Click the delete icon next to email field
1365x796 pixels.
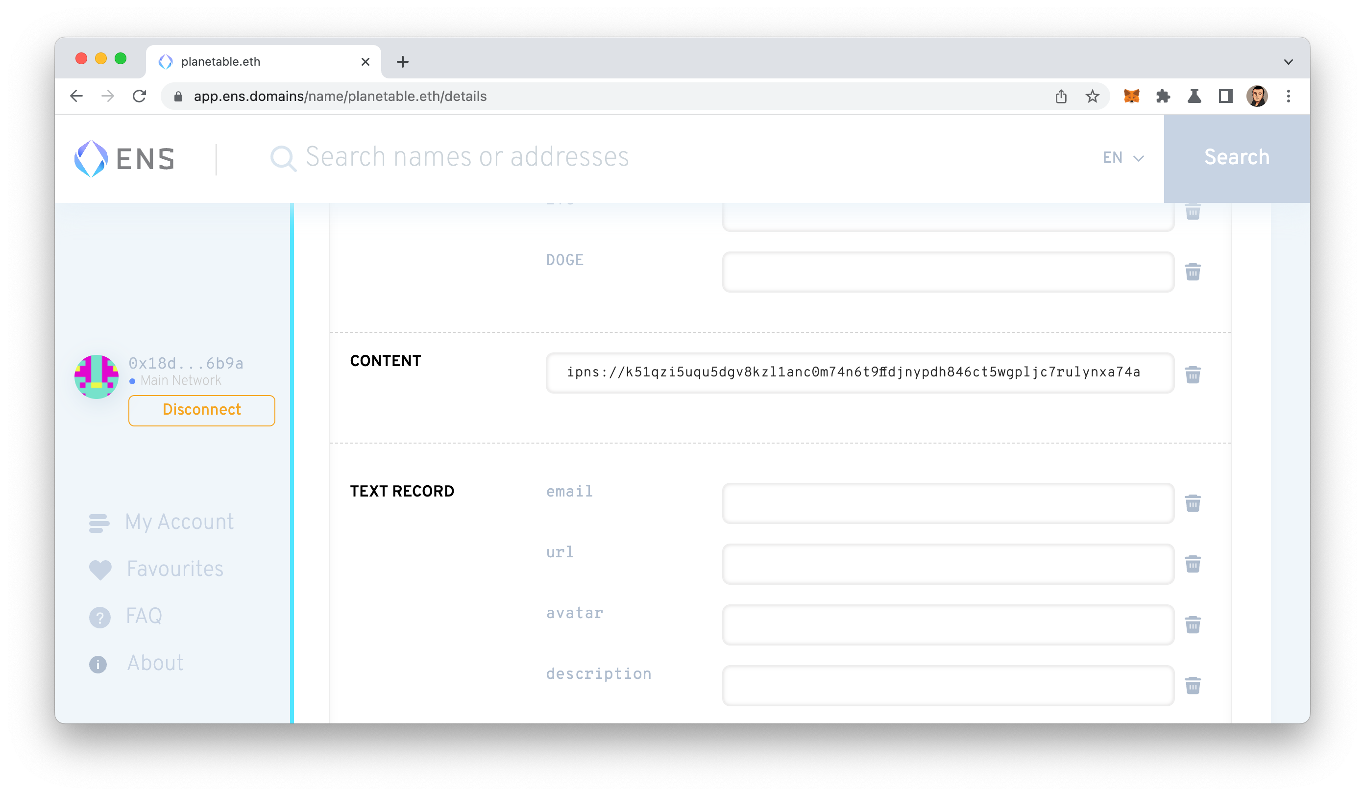click(1193, 503)
